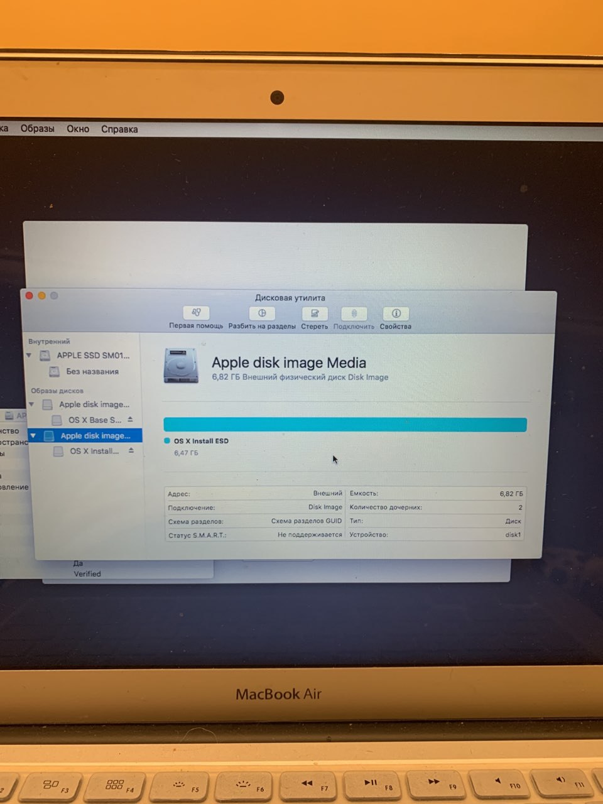Click the teal partition usage bar
The image size is (603, 804).
pos(345,425)
